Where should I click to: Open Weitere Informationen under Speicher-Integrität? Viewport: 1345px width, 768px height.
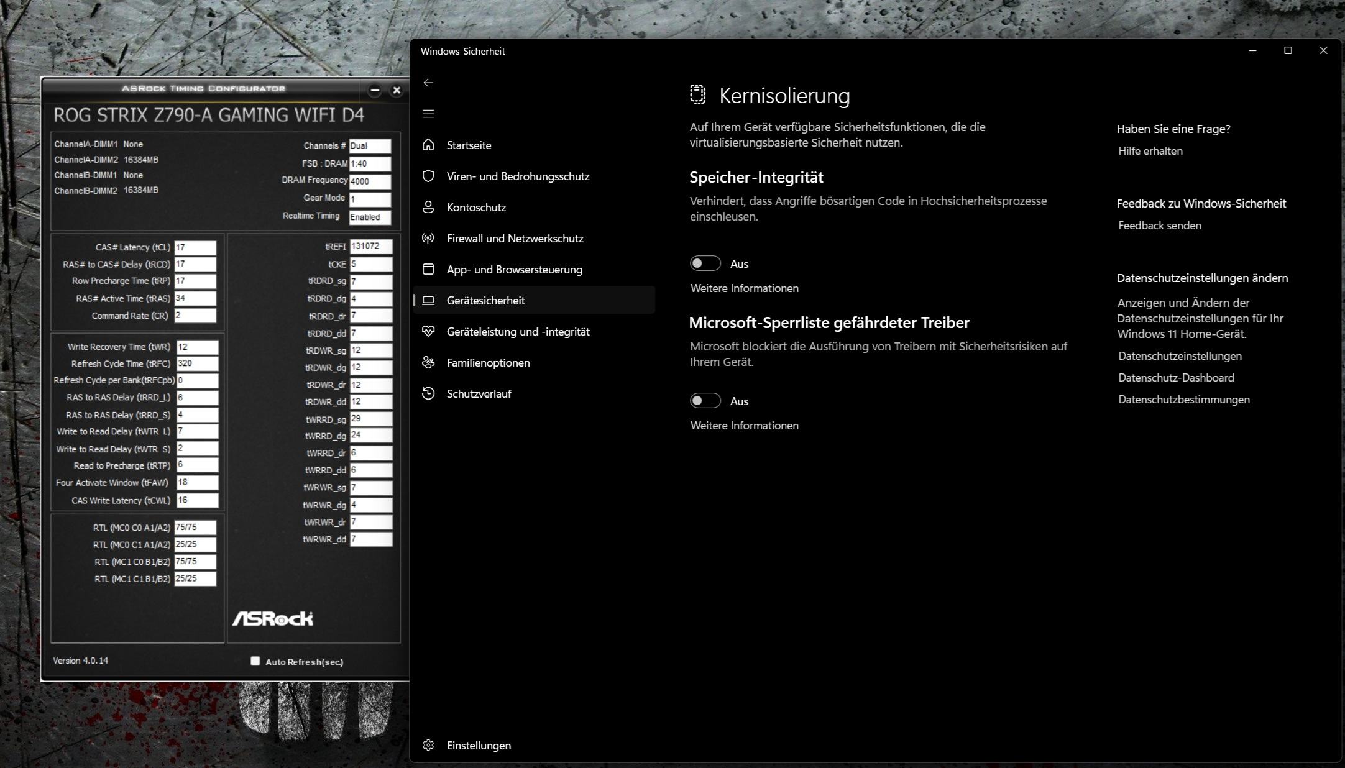(744, 288)
